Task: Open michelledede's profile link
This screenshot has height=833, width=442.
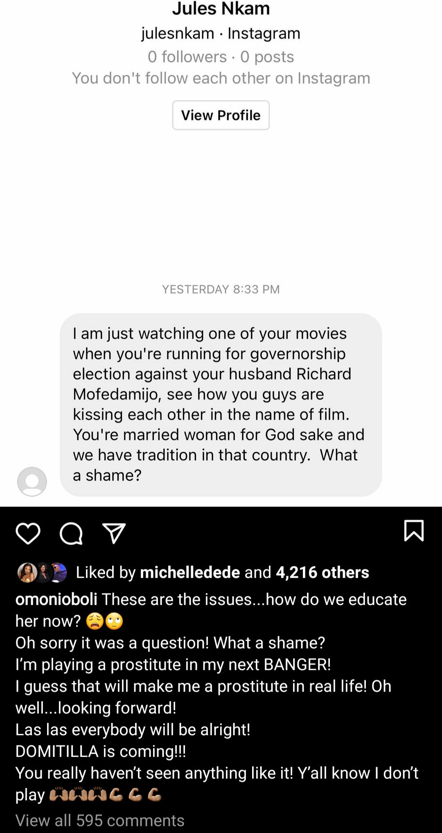Action: pos(190,573)
